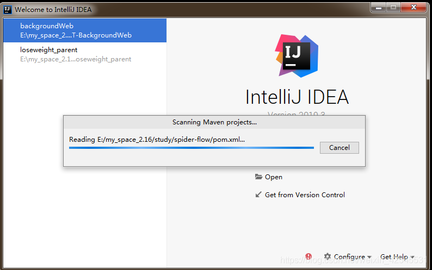This screenshot has width=432, height=270.
Task: Click the Open project link
Action: pos(273,177)
